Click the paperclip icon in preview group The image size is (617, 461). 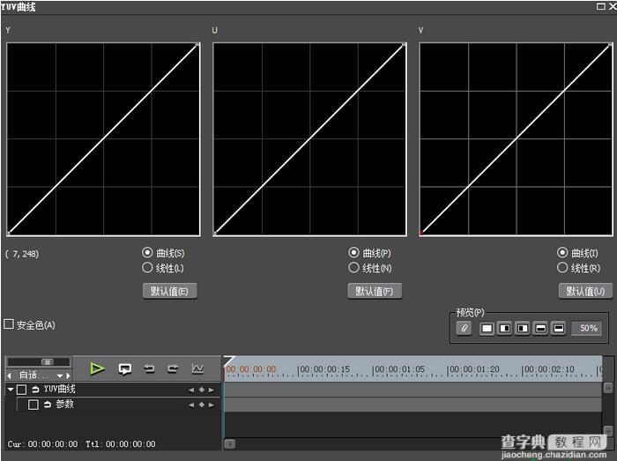[464, 328]
